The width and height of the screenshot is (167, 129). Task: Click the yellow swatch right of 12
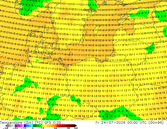tap(43, 126)
